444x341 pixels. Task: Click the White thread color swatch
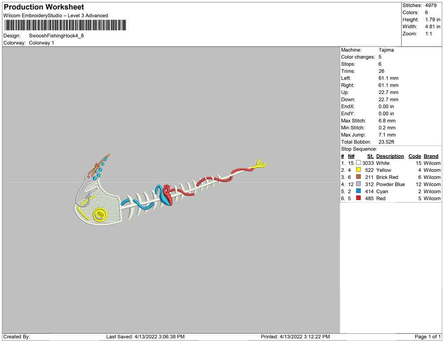tap(358, 163)
